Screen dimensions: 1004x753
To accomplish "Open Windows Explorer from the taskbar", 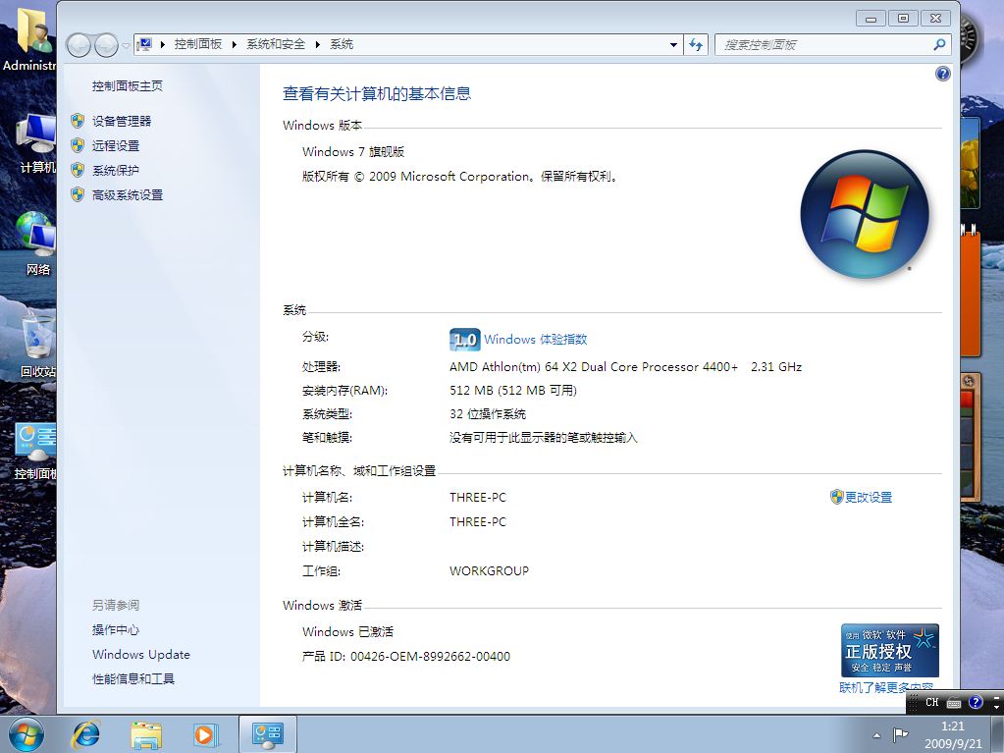I will [146, 734].
